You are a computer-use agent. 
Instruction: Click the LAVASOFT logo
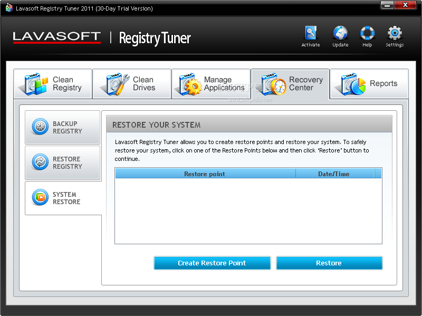pyautogui.click(x=57, y=37)
